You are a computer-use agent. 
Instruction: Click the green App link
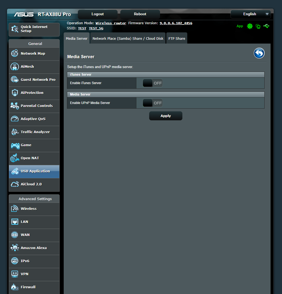240,26
